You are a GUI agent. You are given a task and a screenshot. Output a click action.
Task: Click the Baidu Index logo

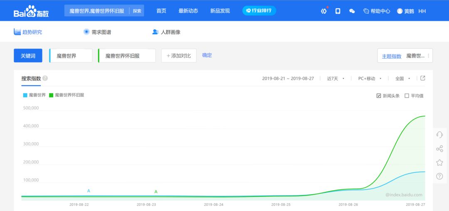(31, 11)
